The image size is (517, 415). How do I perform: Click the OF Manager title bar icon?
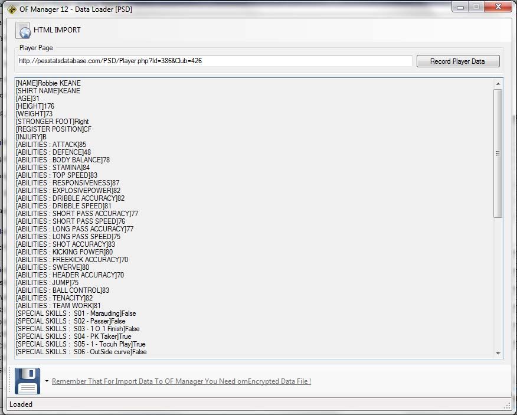coord(11,8)
